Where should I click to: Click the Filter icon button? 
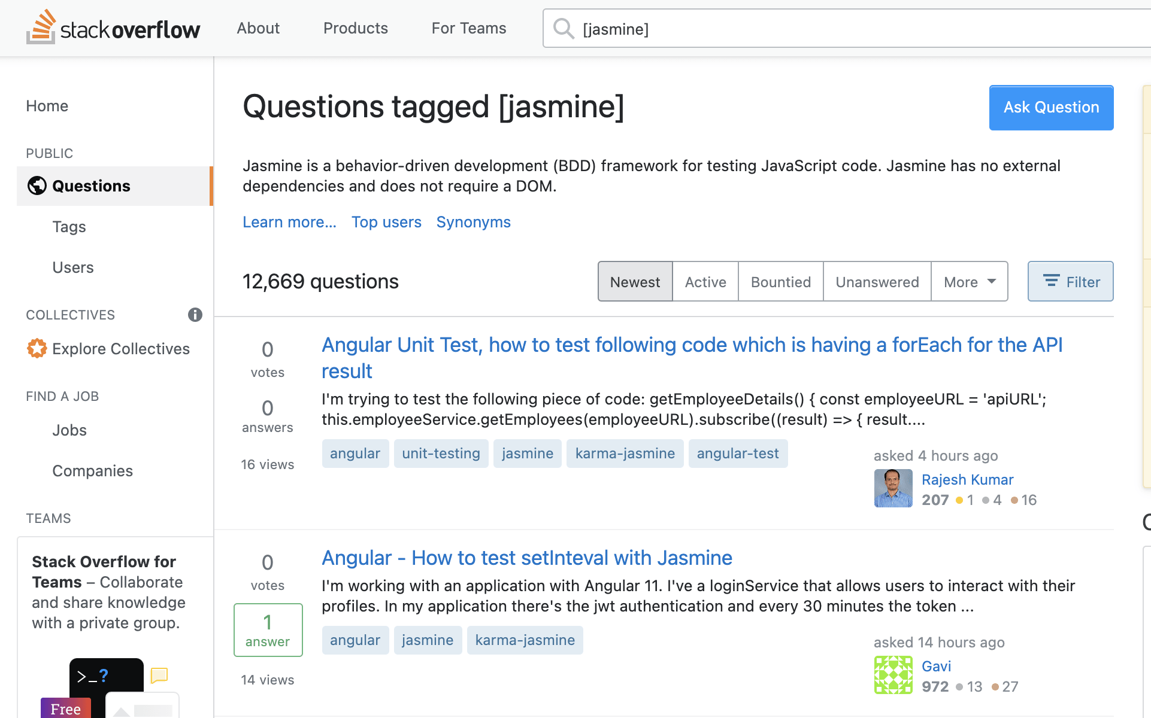pos(1071,281)
